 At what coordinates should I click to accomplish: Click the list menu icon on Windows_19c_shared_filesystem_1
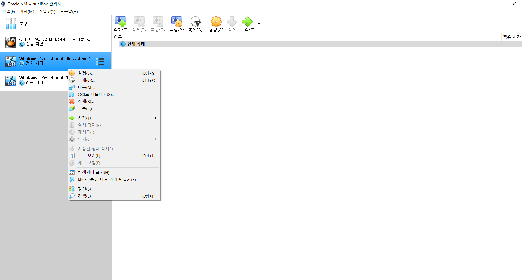(100, 62)
